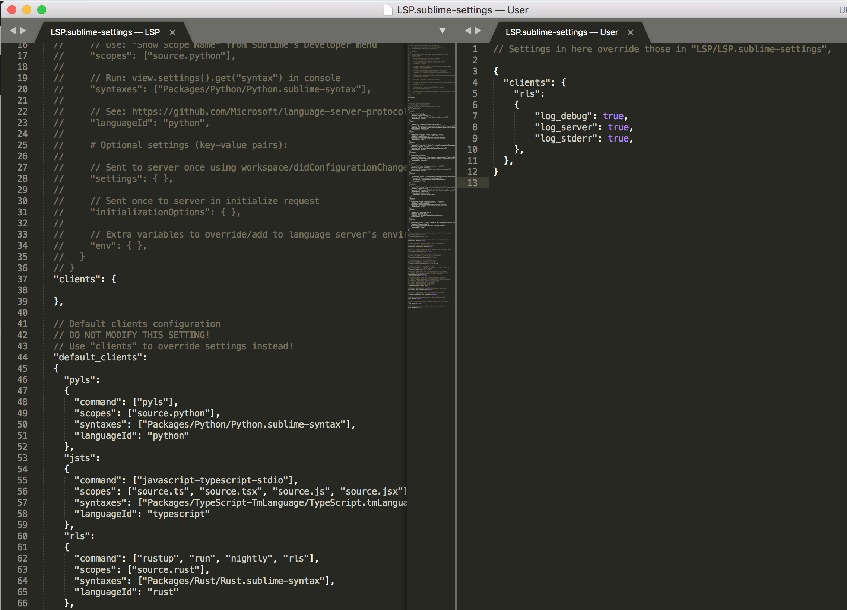This screenshot has height=610, width=847.
Task: Close the LSP tab in the left pane
Action: tap(172, 32)
